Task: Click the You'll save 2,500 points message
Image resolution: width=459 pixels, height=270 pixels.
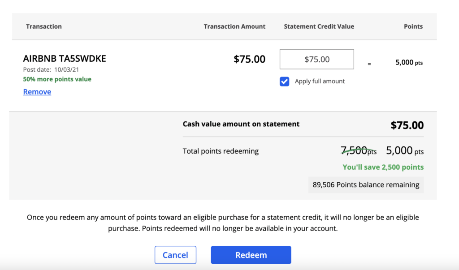Action: pyautogui.click(x=383, y=167)
